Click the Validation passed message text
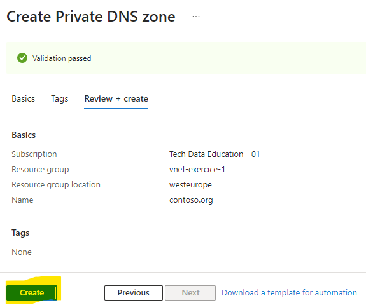This screenshot has width=366, height=305. (62, 58)
